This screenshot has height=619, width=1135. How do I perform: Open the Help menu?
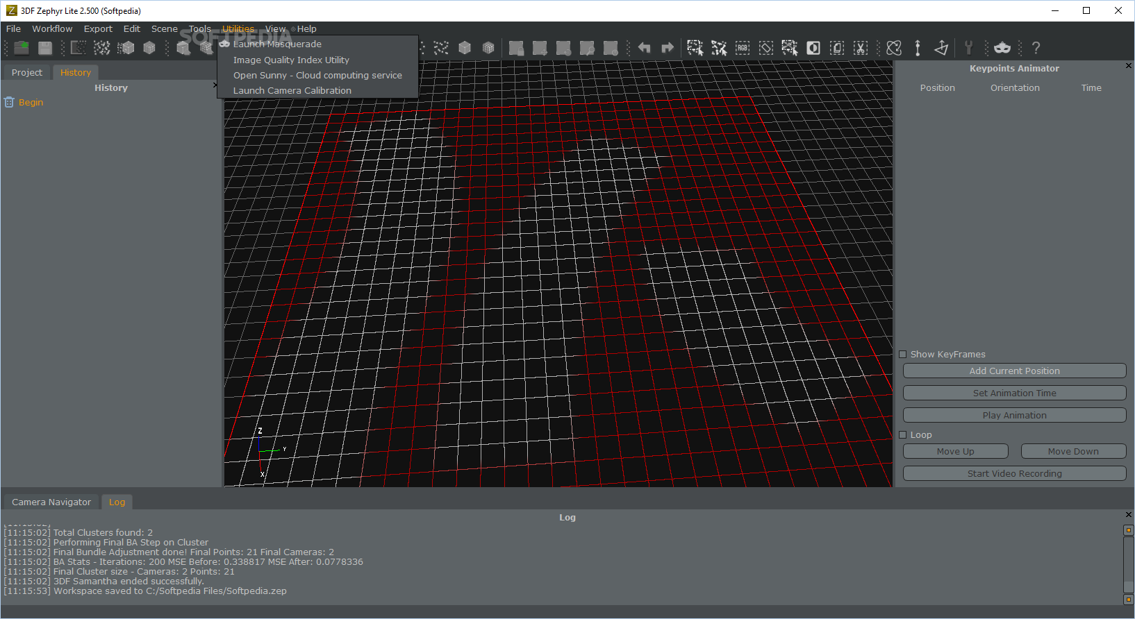coord(307,29)
